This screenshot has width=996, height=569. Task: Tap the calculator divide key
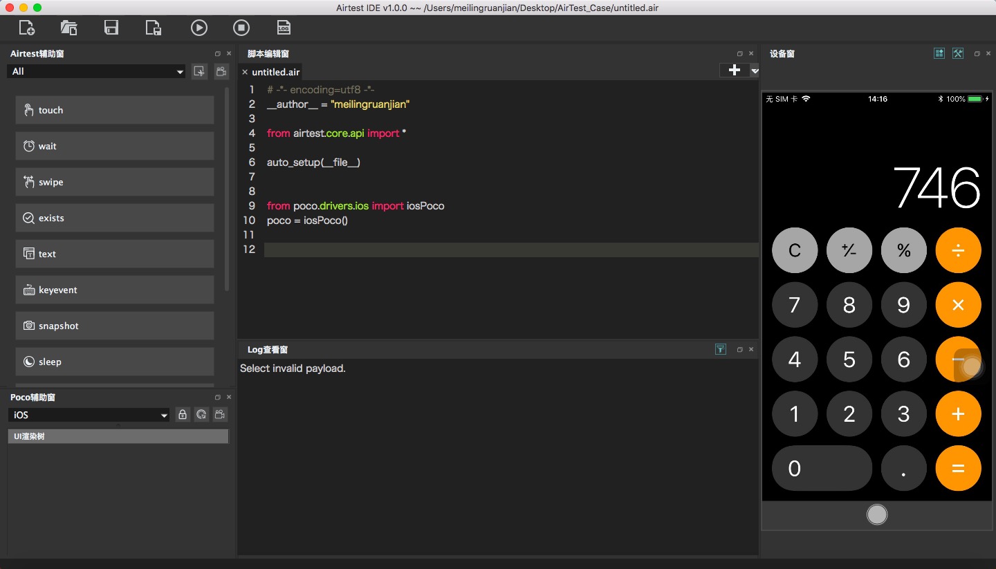(958, 250)
